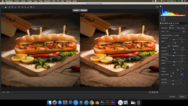Open the Perfil profile dropdown

(x=174, y=32)
